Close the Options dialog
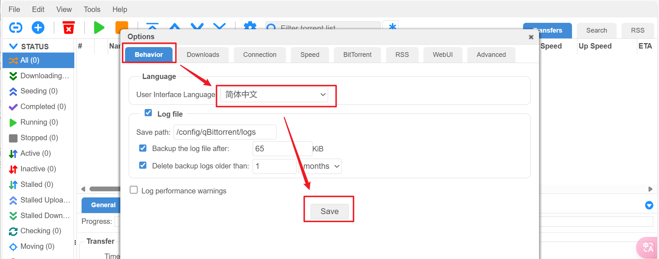The width and height of the screenshot is (659, 259). coord(531,37)
